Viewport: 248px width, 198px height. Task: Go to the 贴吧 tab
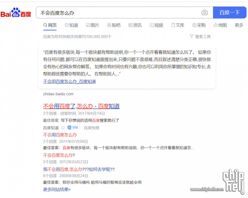(x=114, y=25)
